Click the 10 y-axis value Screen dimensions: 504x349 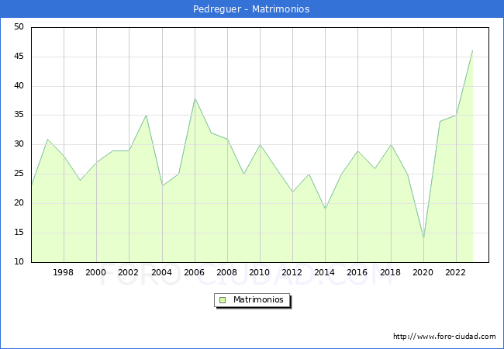point(19,261)
